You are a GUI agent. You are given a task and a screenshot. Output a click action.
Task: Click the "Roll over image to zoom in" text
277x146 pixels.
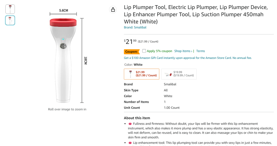[x=67, y=109]
